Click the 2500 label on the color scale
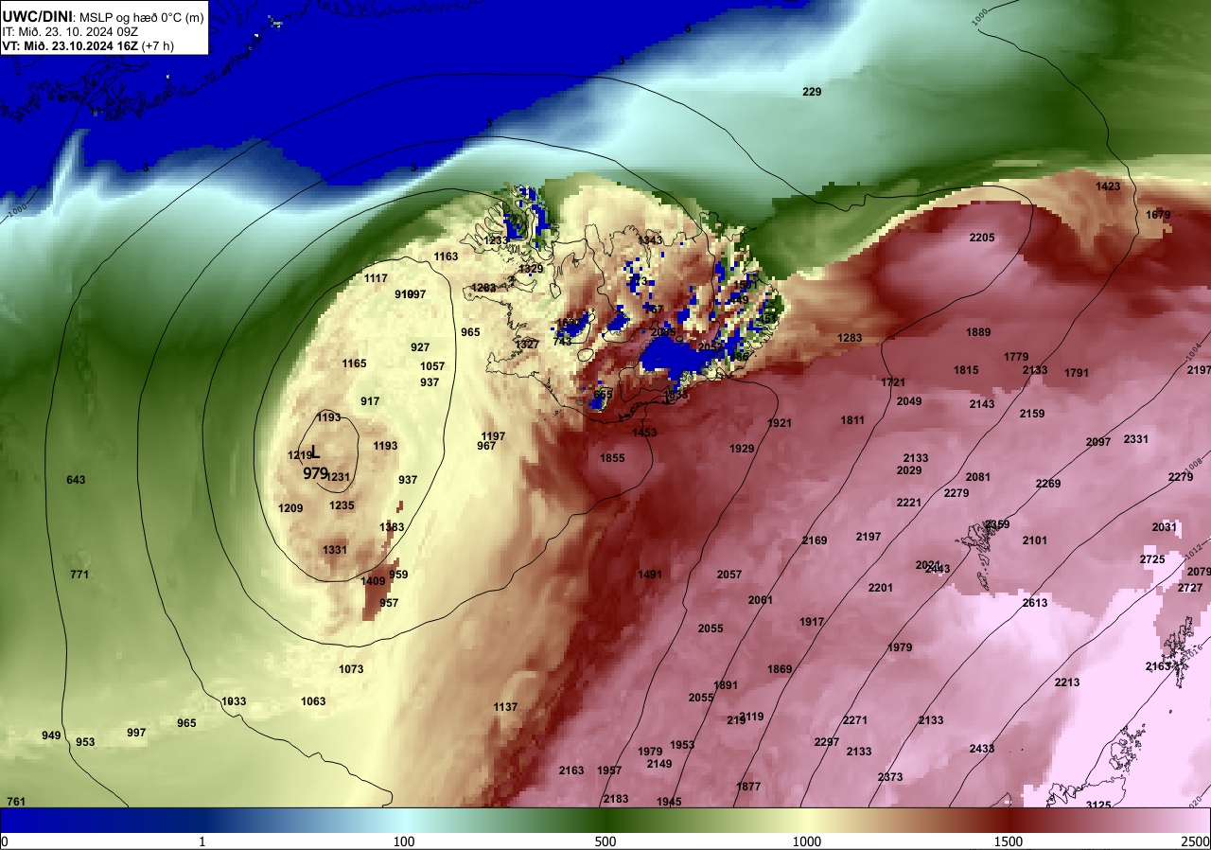The height and width of the screenshot is (850, 1211). coord(1195,842)
